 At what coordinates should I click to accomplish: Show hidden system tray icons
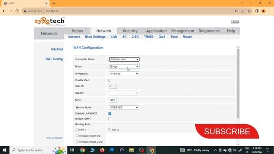point(215,150)
